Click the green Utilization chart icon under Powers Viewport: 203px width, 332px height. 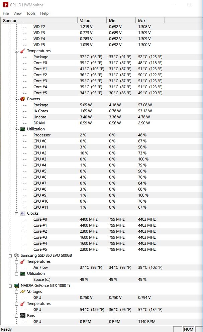[x=23, y=129]
